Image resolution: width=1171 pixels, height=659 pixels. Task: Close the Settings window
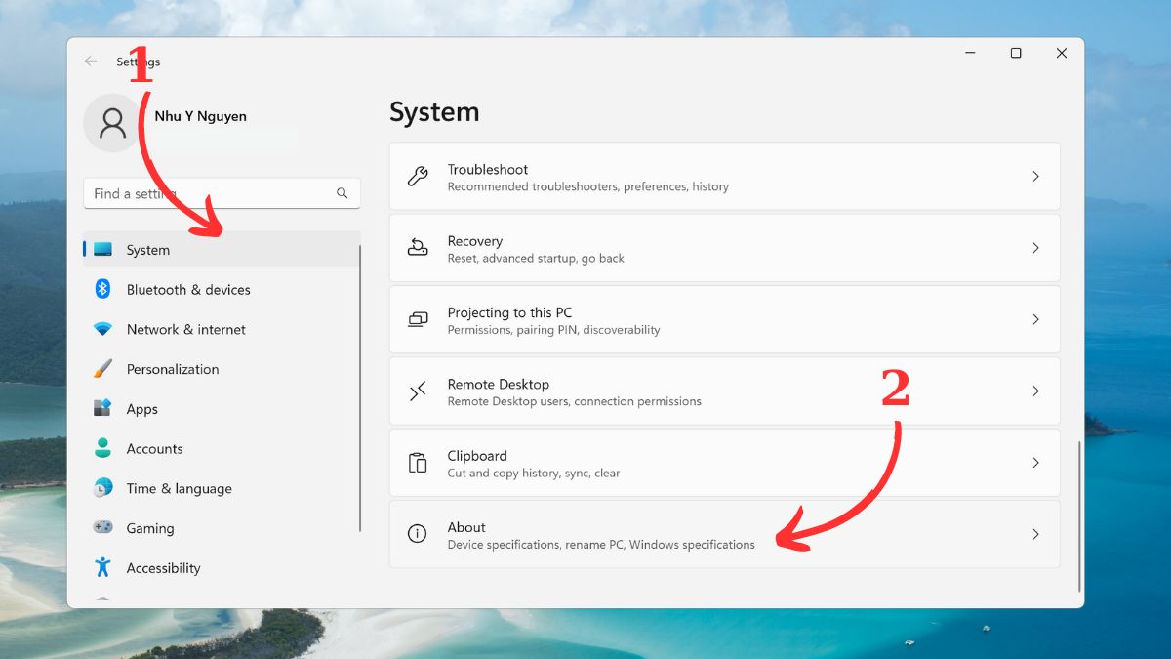click(1062, 53)
